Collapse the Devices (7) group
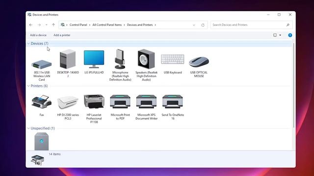 coord(28,44)
